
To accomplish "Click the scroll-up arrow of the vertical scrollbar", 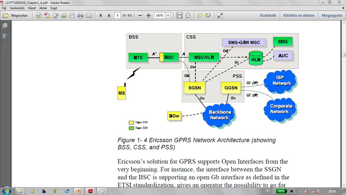I will pos(344,23).
